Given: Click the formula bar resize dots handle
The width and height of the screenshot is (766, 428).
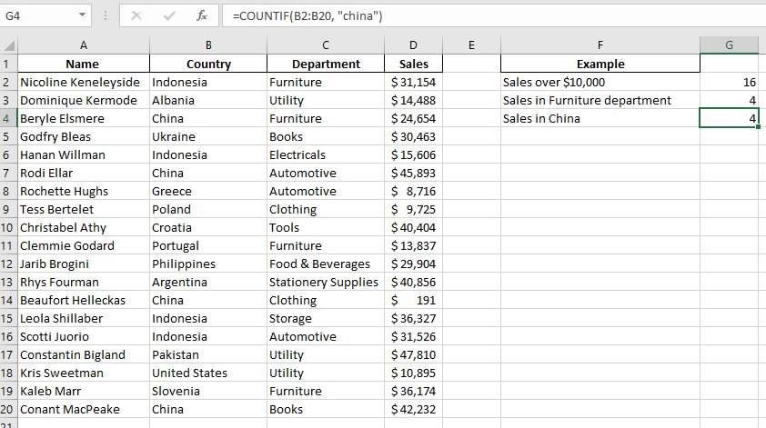Looking at the screenshot, I should [106, 15].
